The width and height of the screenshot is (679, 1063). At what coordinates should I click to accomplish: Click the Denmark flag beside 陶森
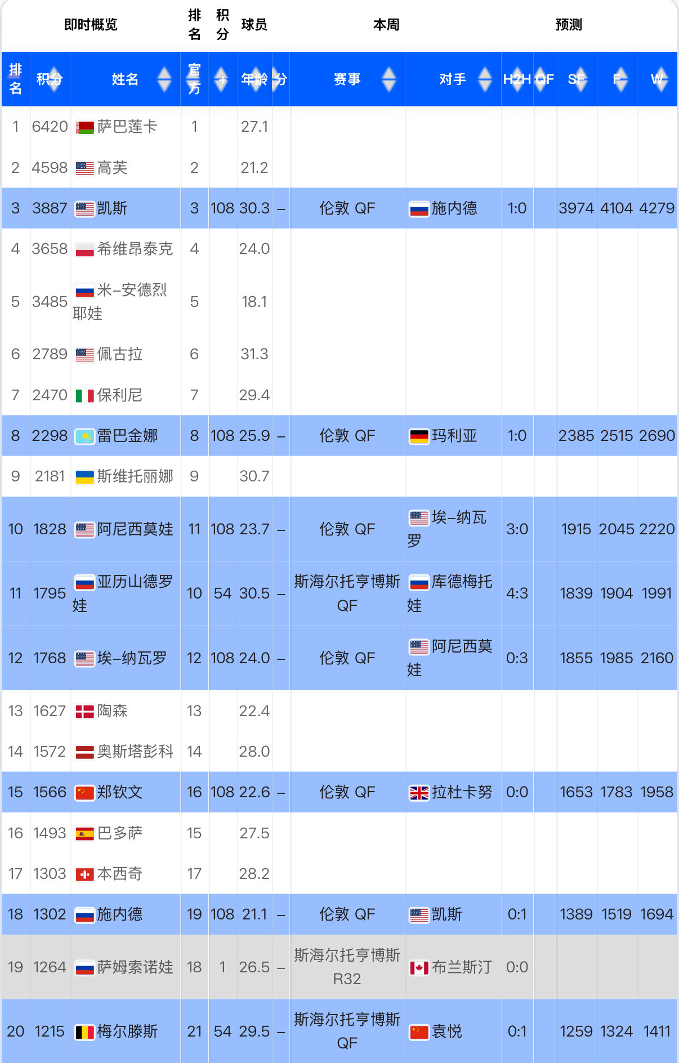click(x=85, y=712)
